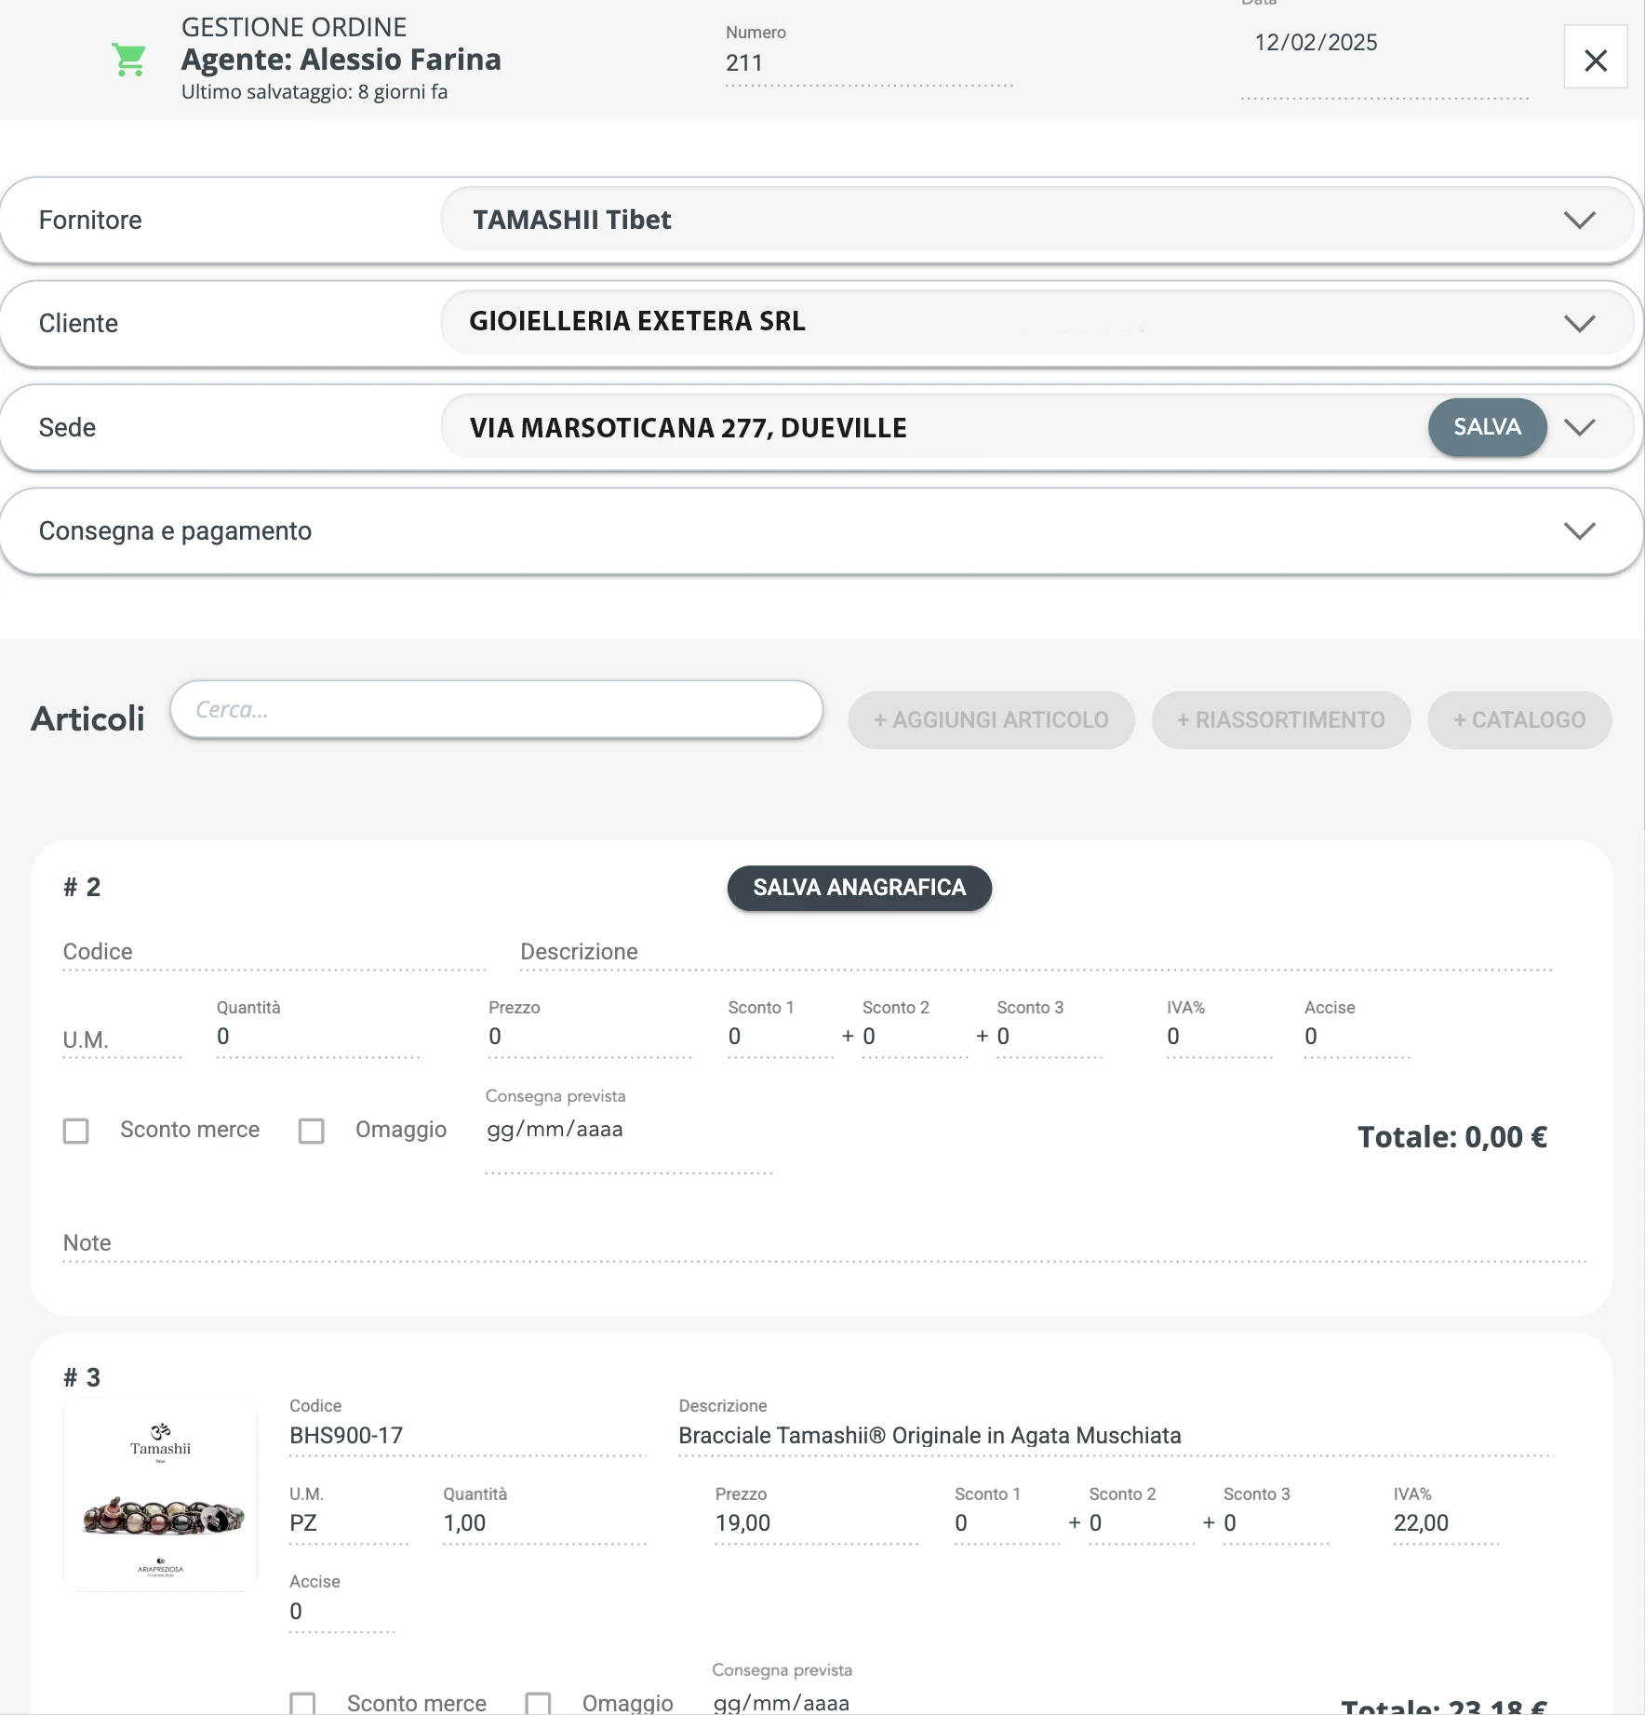Open the Tamashii bracelet product thumbnail
The width and height of the screenshot is (1645, 1715).
pyautogui.click(x=160, y=1494)
